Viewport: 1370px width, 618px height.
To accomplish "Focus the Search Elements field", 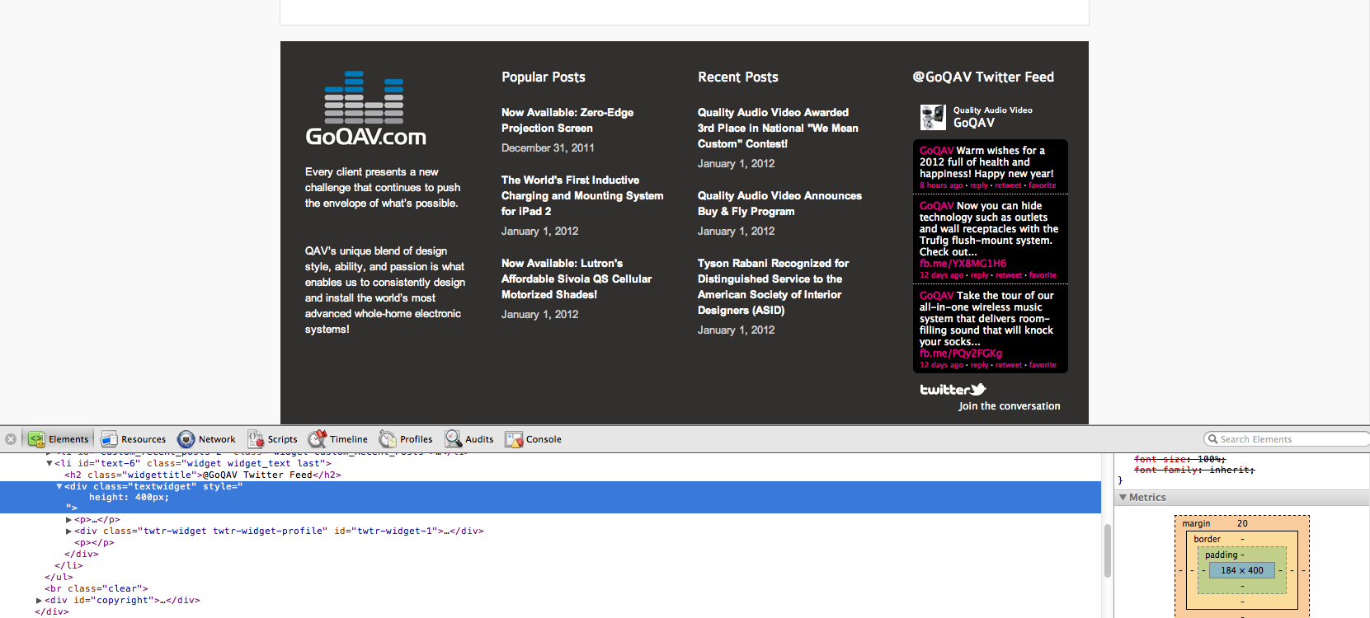I will [x=1287, y=439].
